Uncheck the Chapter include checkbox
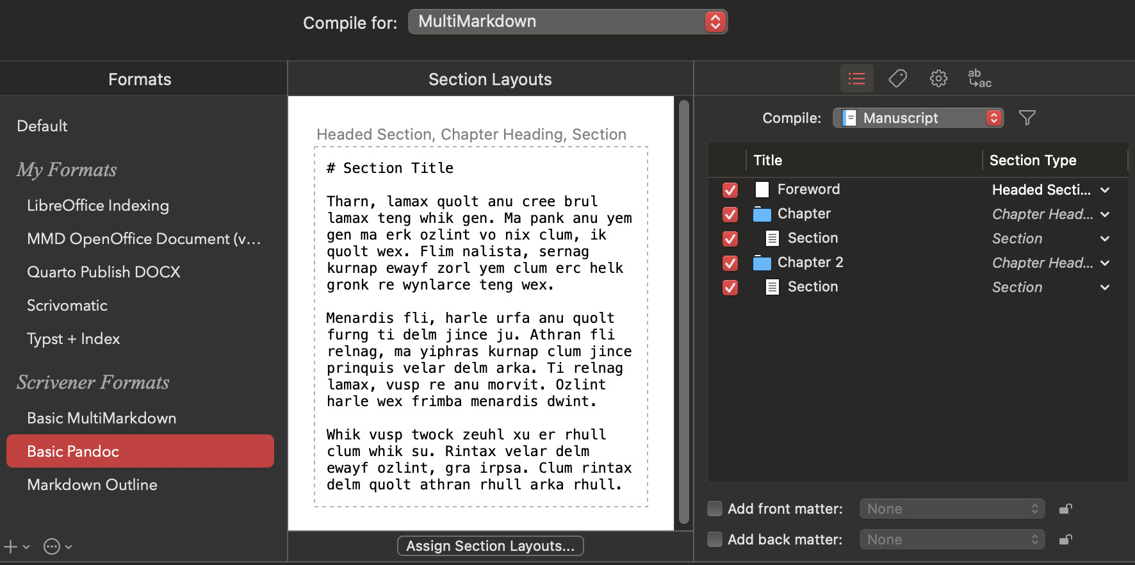 click(730, 214)
